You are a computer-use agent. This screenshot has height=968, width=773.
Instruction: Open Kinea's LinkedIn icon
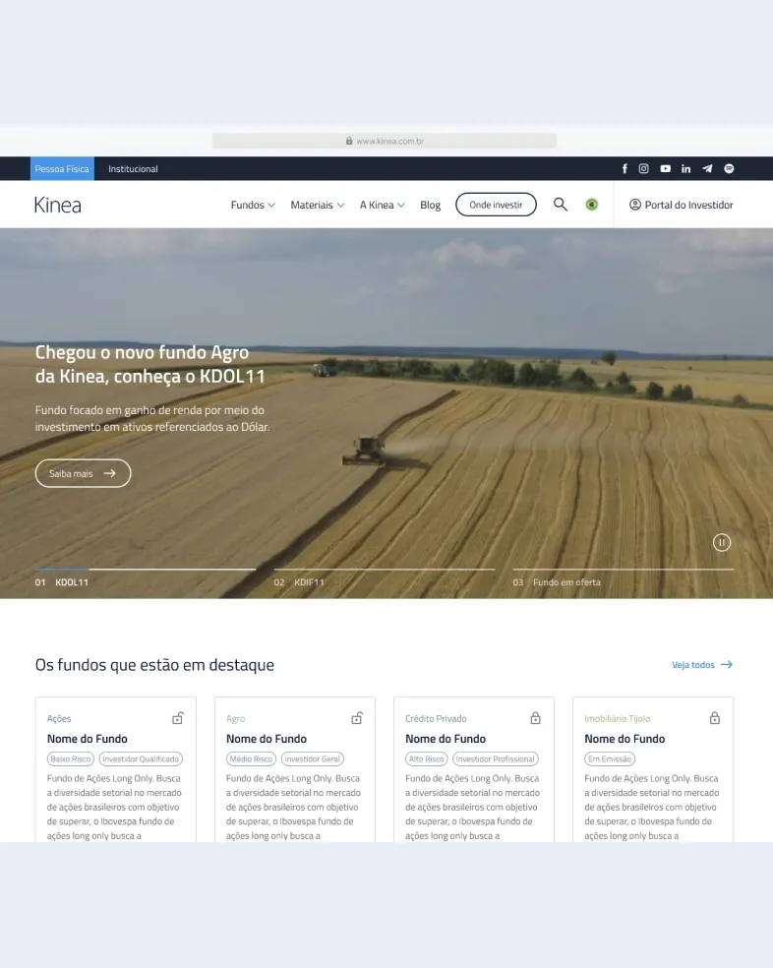pyautogui.click(x=685, y=168)
